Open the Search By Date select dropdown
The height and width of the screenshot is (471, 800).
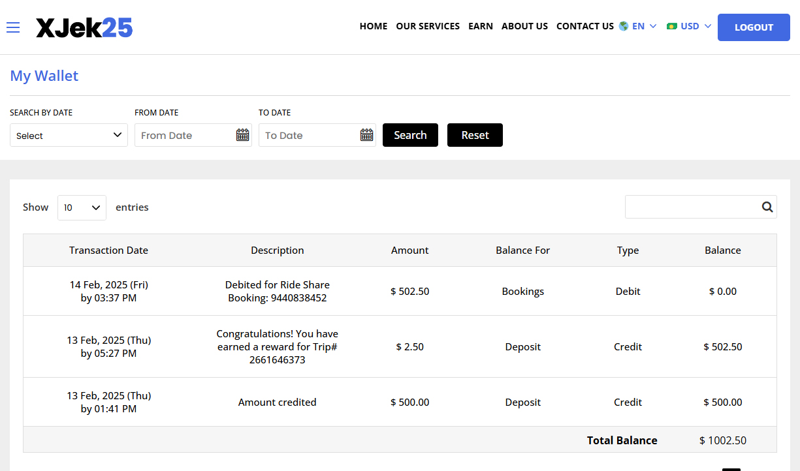coord(69,135)
